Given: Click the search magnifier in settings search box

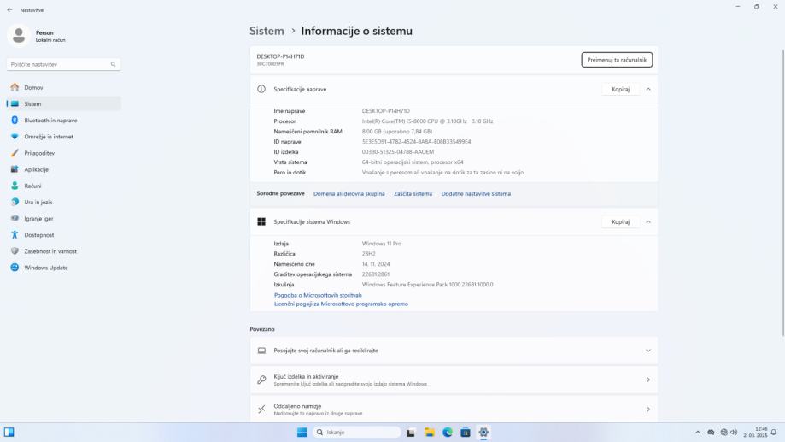Looking at the screenshot, I should [x=113, y=64].
